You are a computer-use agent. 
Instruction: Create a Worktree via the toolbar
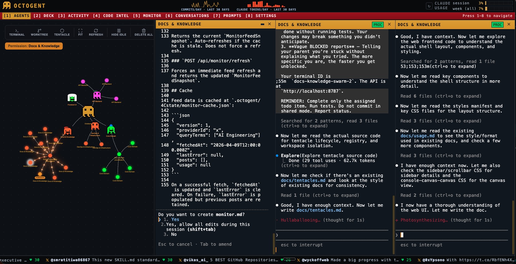tap(39, 33)
